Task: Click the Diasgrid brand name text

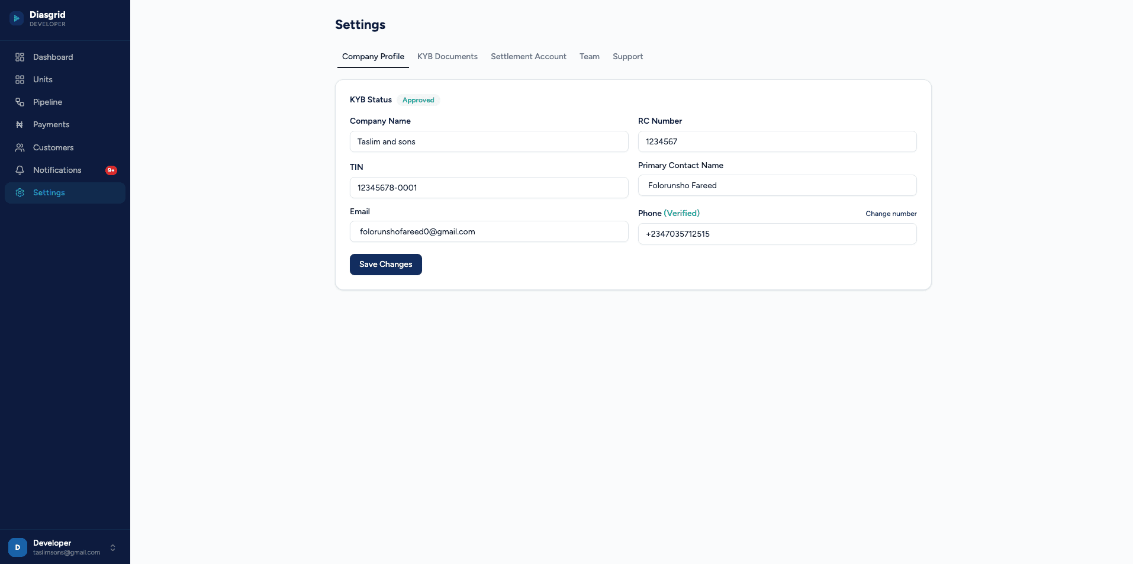Action: tap(47, 15)
